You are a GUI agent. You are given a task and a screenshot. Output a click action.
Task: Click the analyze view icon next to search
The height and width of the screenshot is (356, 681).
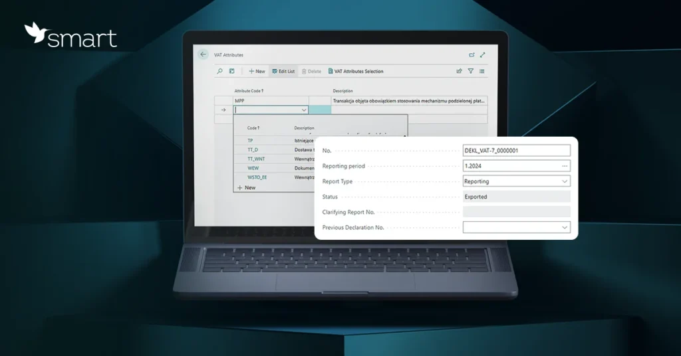click(232, 71)
